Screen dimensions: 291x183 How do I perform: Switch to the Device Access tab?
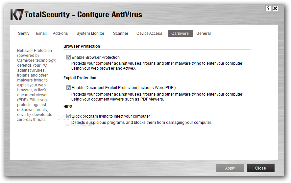coord(149,34)
